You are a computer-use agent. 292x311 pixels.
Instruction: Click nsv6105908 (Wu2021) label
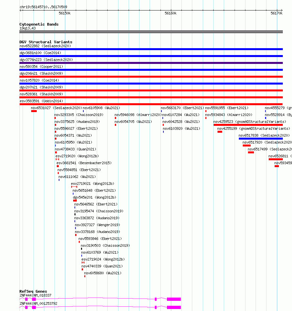coord(101,108)
